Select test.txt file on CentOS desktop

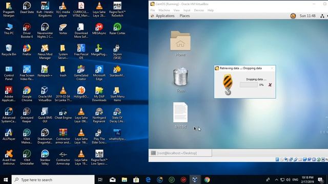click(180, 115)
